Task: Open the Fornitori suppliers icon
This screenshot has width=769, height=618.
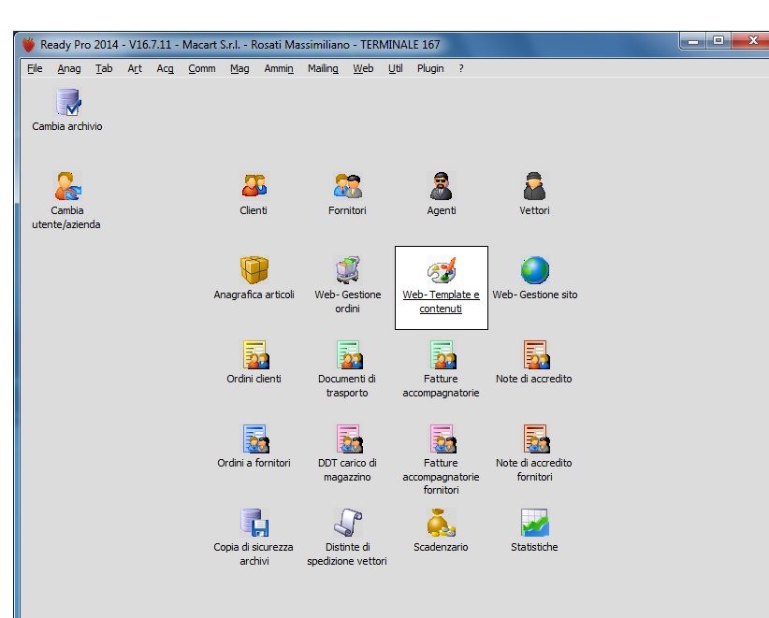Action: pos(348,186)
